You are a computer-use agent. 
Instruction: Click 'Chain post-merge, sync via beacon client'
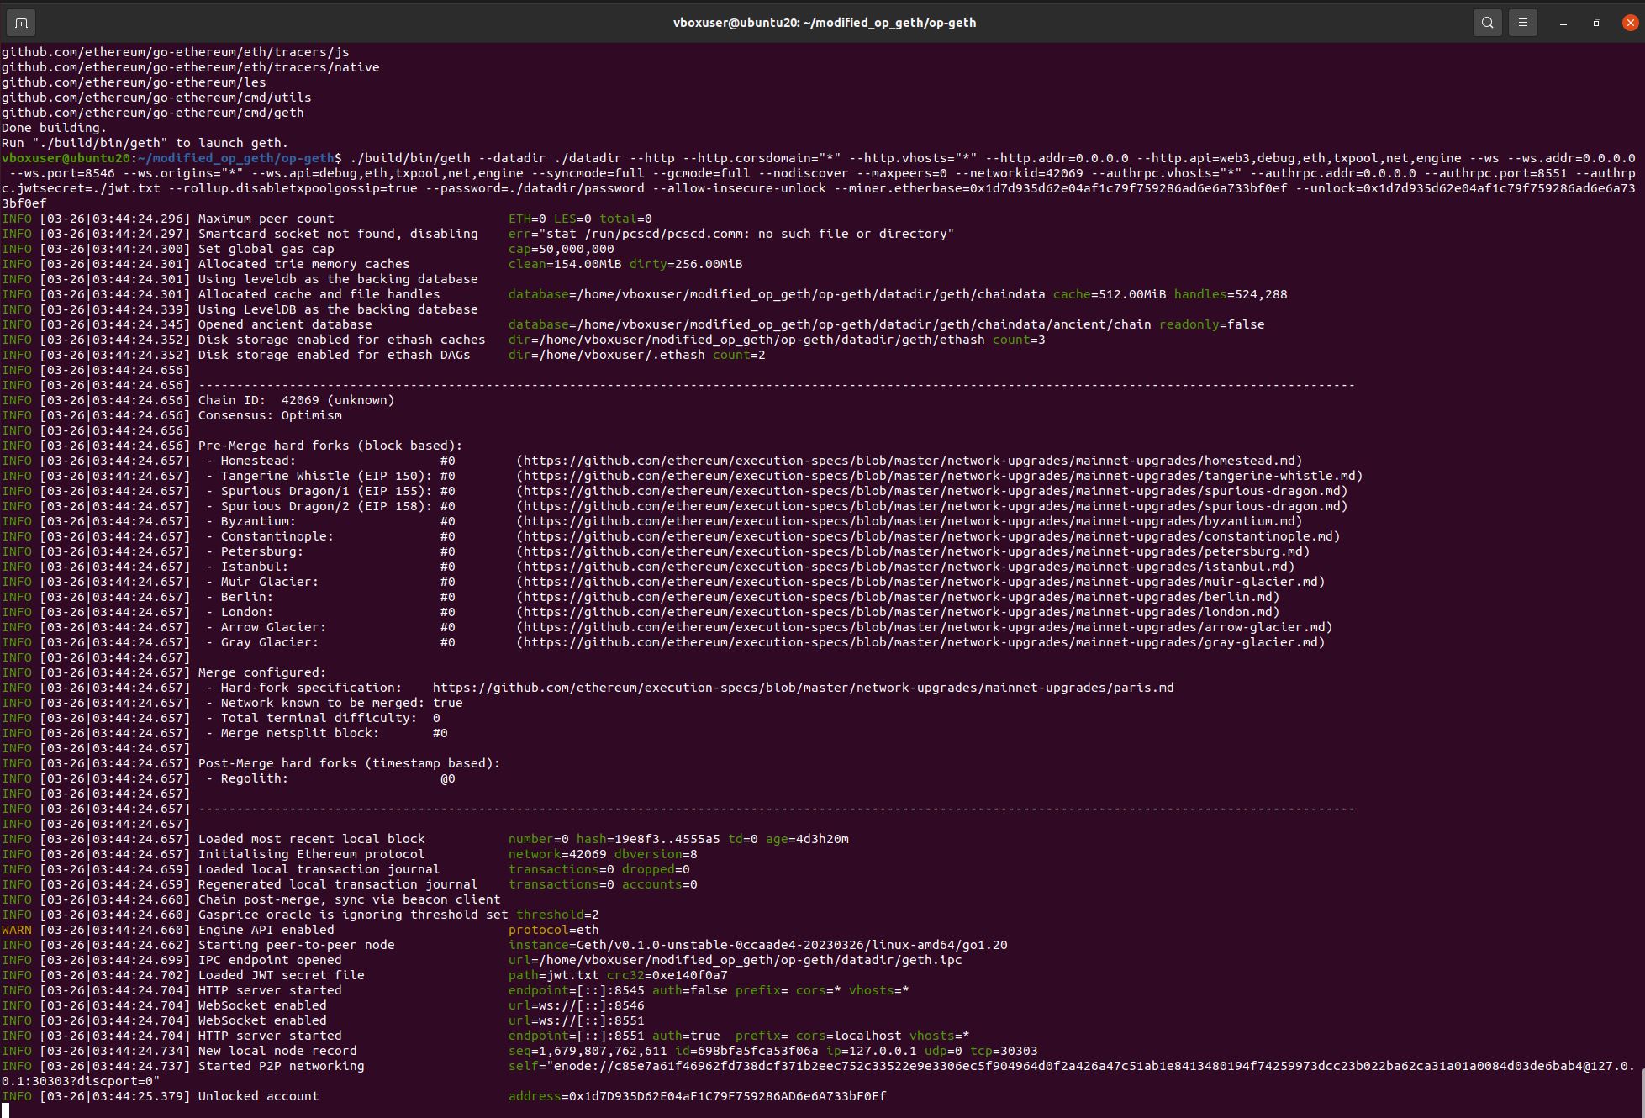tap(349, 899)
